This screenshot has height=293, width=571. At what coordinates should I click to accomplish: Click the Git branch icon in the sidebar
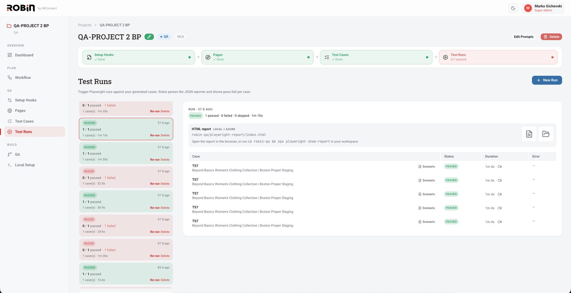pos(10,155)
